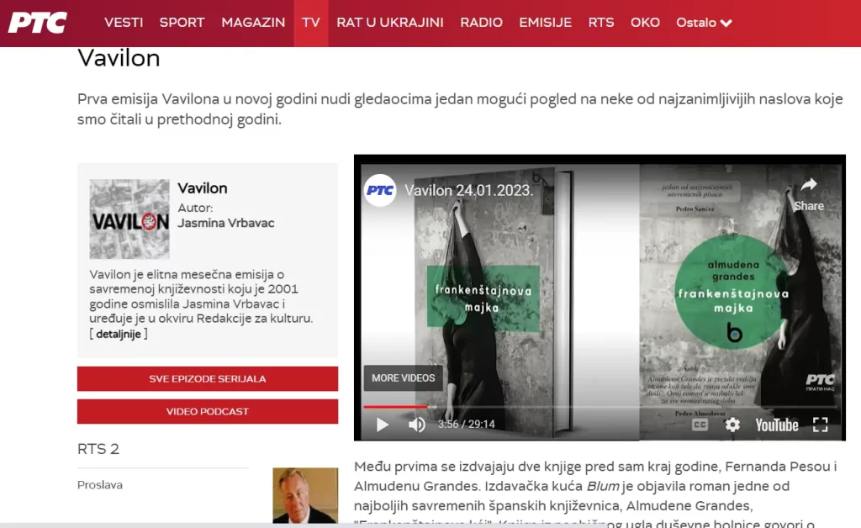861x528 pixels.
Task: Open the MORE VIDEOS panel
Action: coord(404,378)
